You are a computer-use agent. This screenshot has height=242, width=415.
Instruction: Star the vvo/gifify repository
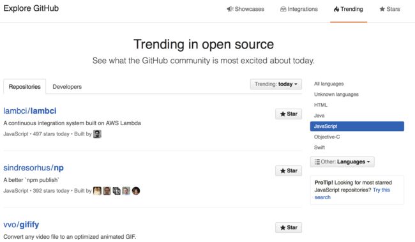click(289, 227)
